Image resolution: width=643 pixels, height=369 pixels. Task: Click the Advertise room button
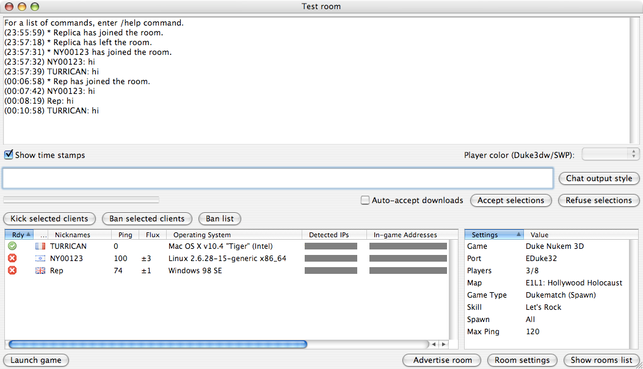tap(442, 360)
